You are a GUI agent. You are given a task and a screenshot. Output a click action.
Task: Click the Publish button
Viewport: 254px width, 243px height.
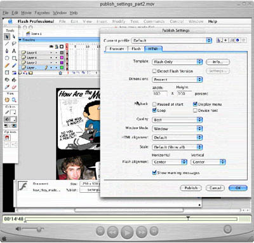[x=190, y=188]
